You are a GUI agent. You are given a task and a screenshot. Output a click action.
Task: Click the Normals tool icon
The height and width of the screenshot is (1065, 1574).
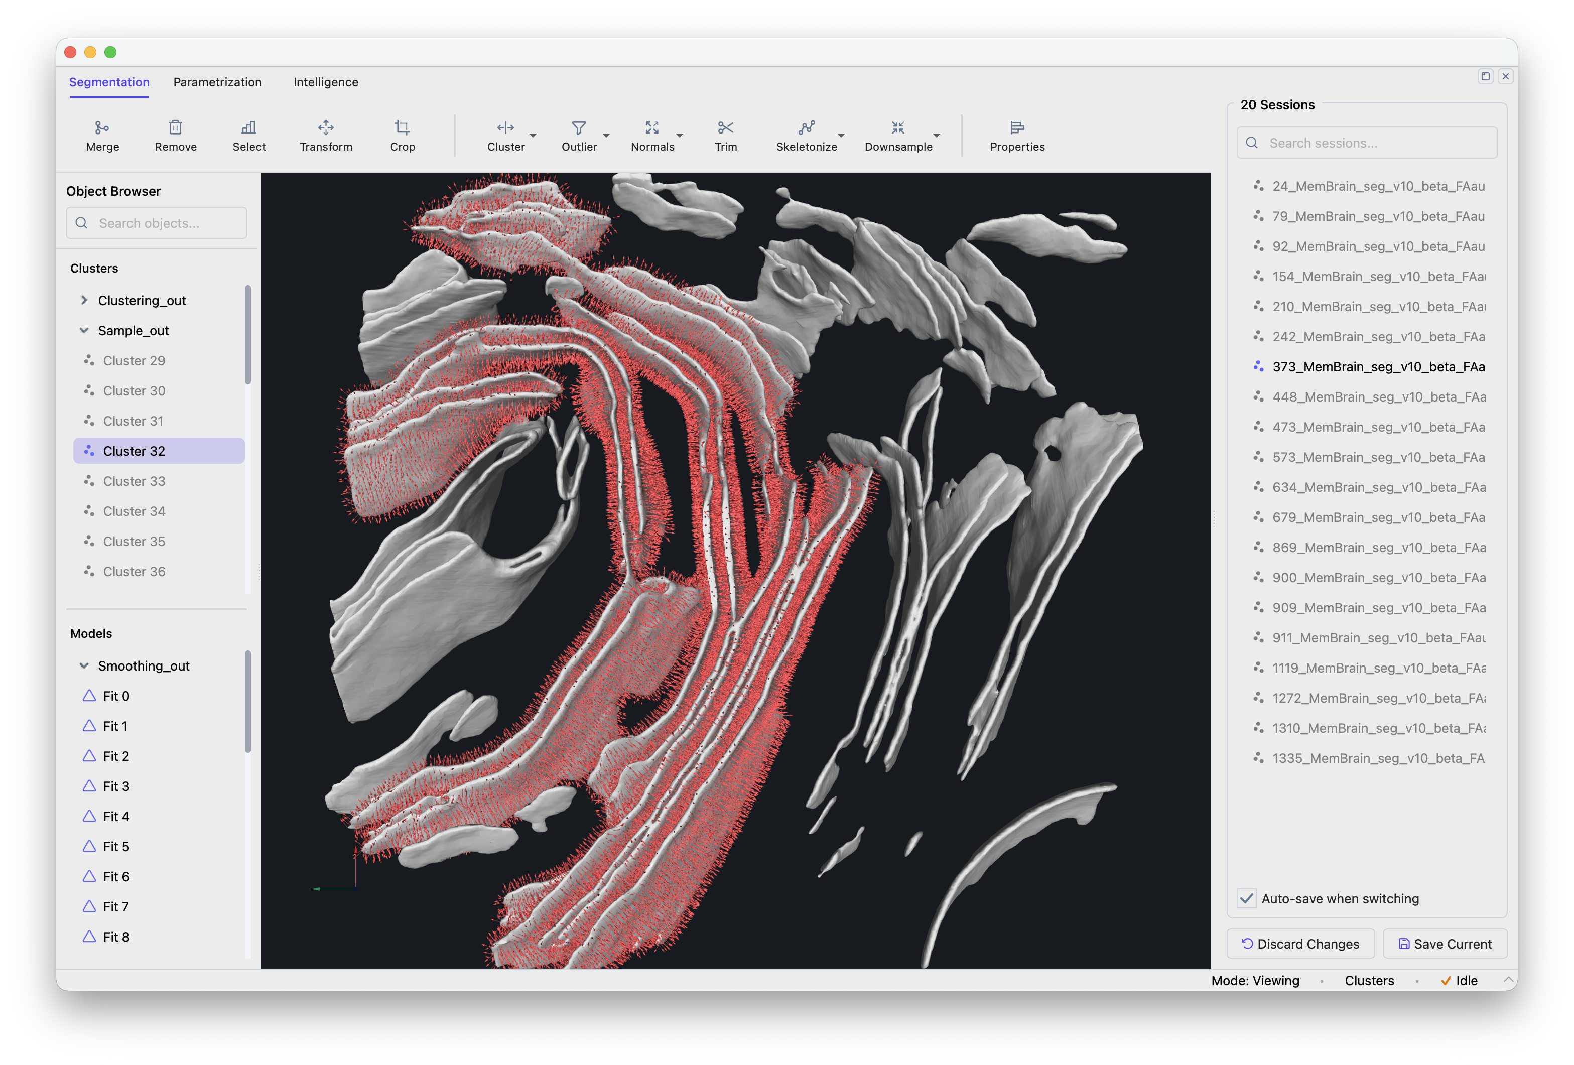tap(652, 128)
